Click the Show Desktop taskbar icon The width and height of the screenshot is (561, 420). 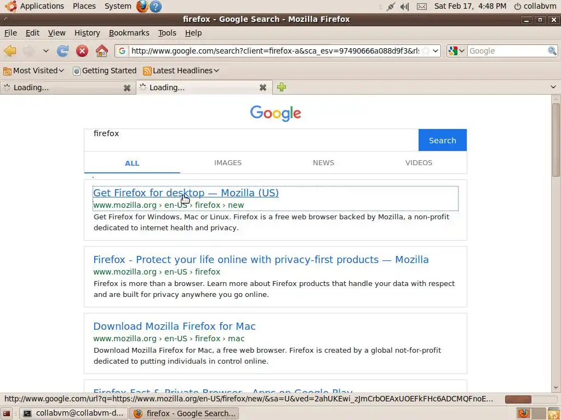click(x=7, y=413)
